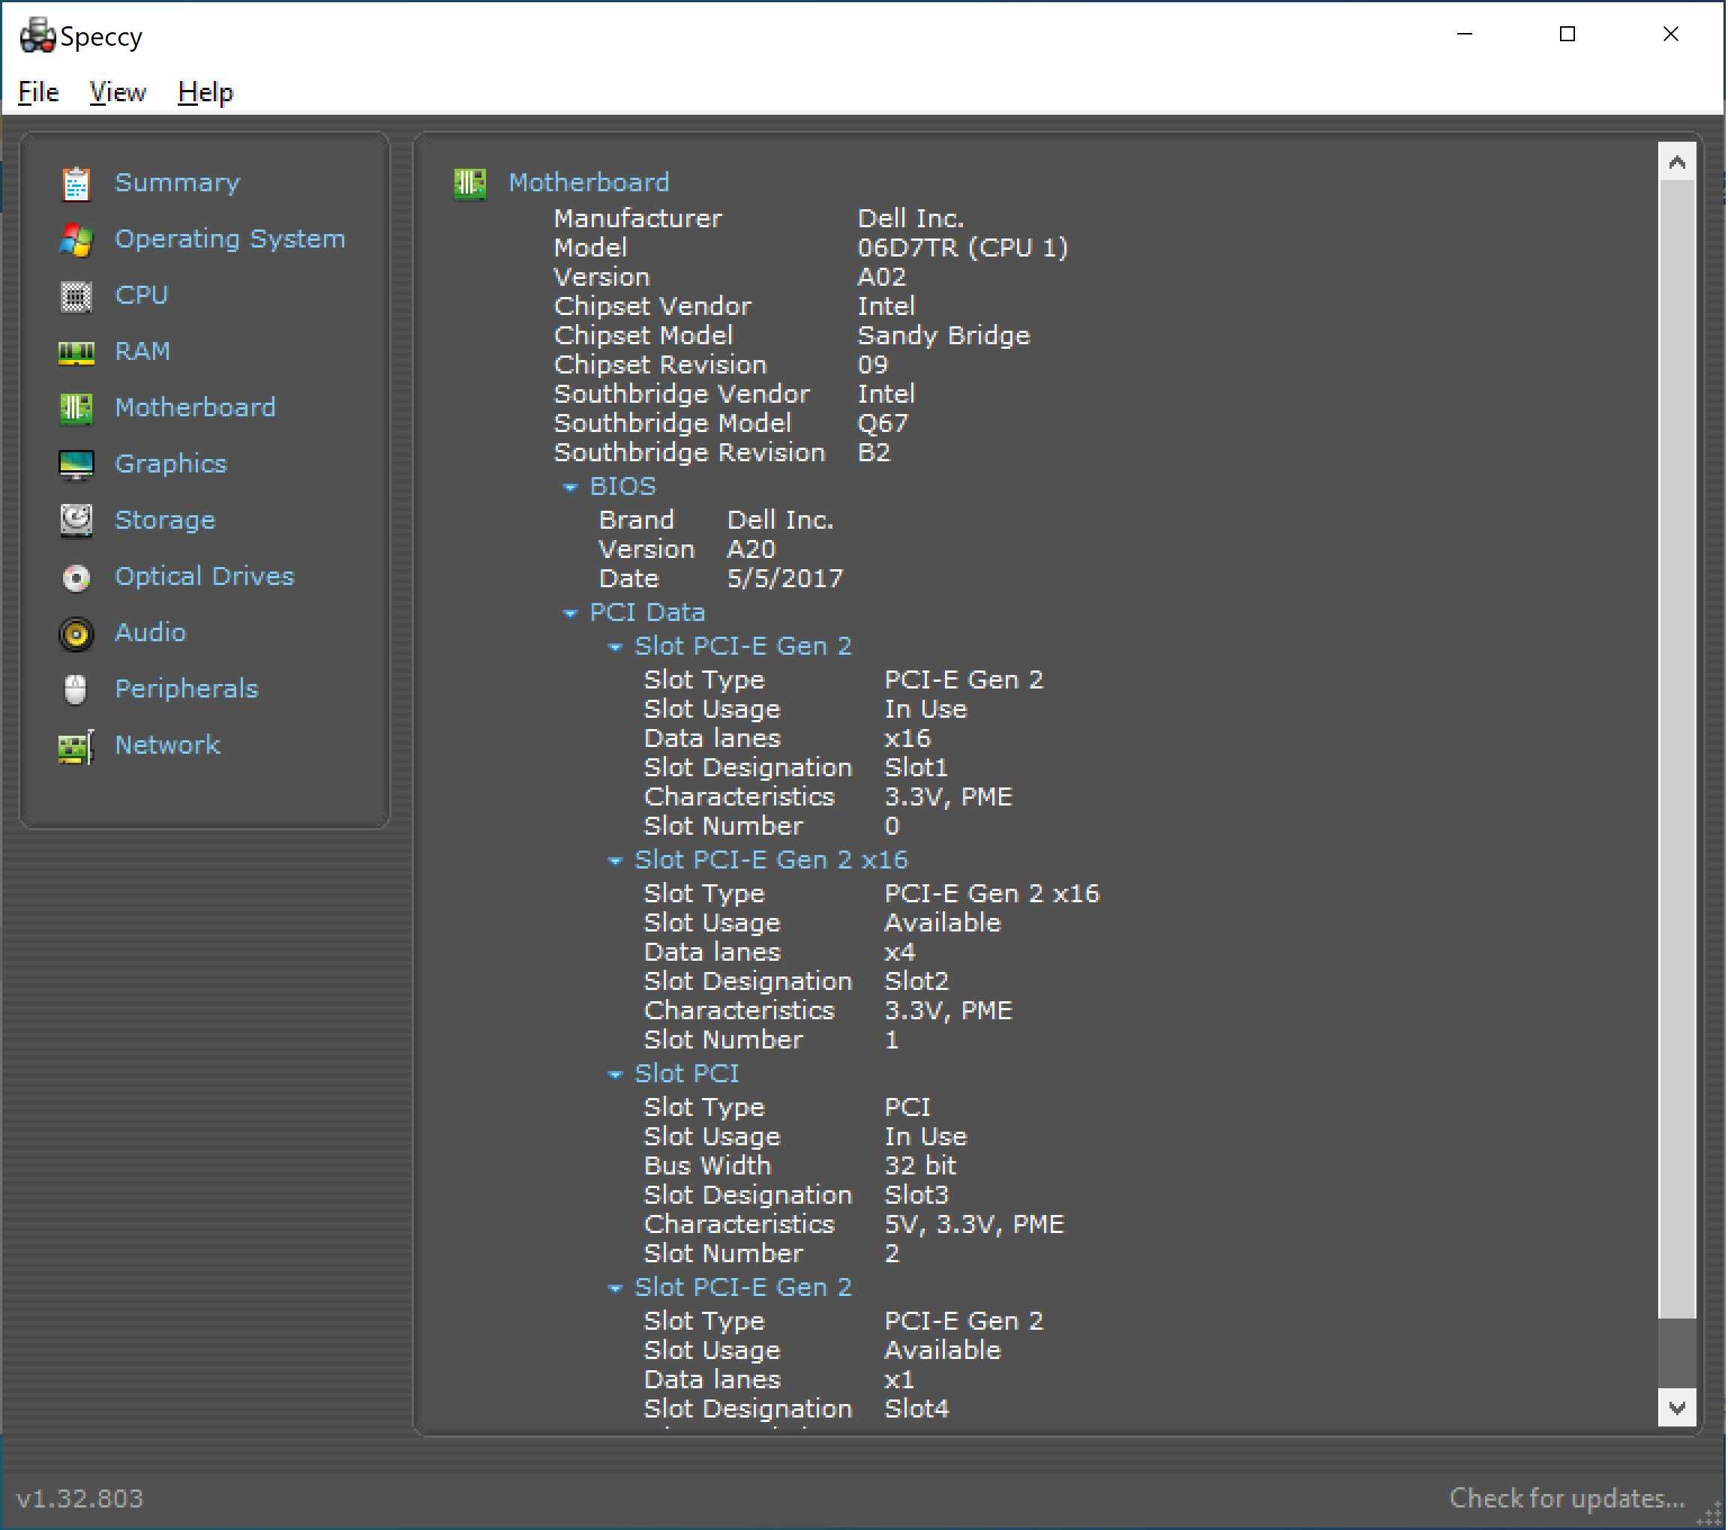
Task: Click the Optical Drives disc icon
Action: (x=76, y=577)
